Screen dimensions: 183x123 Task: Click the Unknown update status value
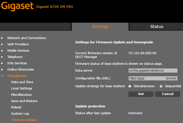pyautogui.click(x=135, y=113)
